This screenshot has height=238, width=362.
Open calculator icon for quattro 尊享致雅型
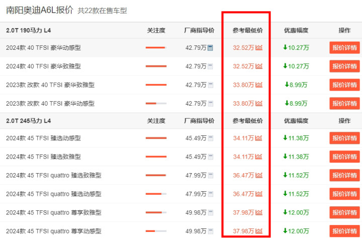click(210, 213)
